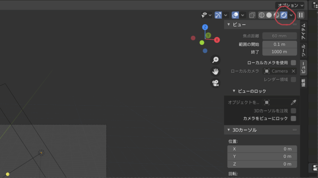This screenshot has width=318, height=178.
Task: Enable the カメラをビューにロック checkbox
Action: click(x=293, y=119)
